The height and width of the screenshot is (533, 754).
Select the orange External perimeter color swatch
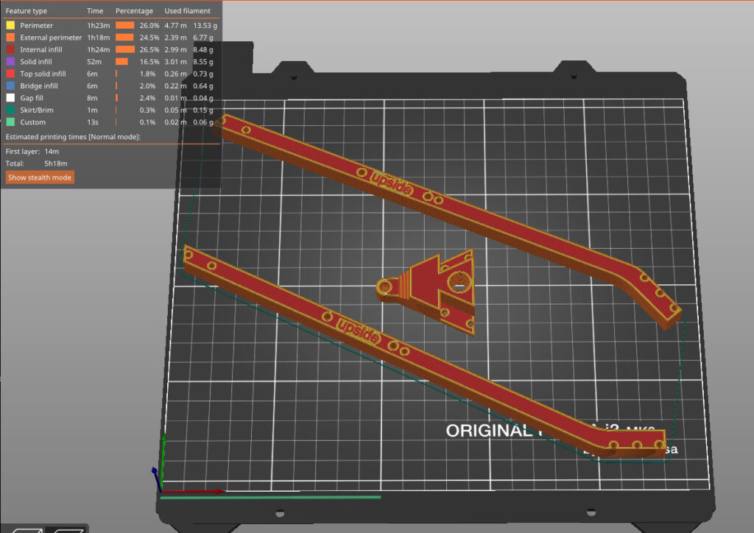[x=10, y=37]
